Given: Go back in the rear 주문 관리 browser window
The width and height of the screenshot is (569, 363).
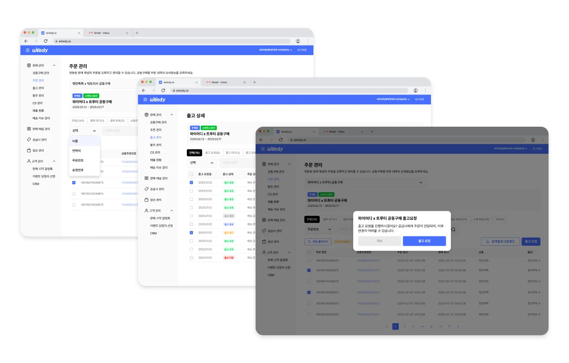Looking at the screenshot, I should click(26, 41).
